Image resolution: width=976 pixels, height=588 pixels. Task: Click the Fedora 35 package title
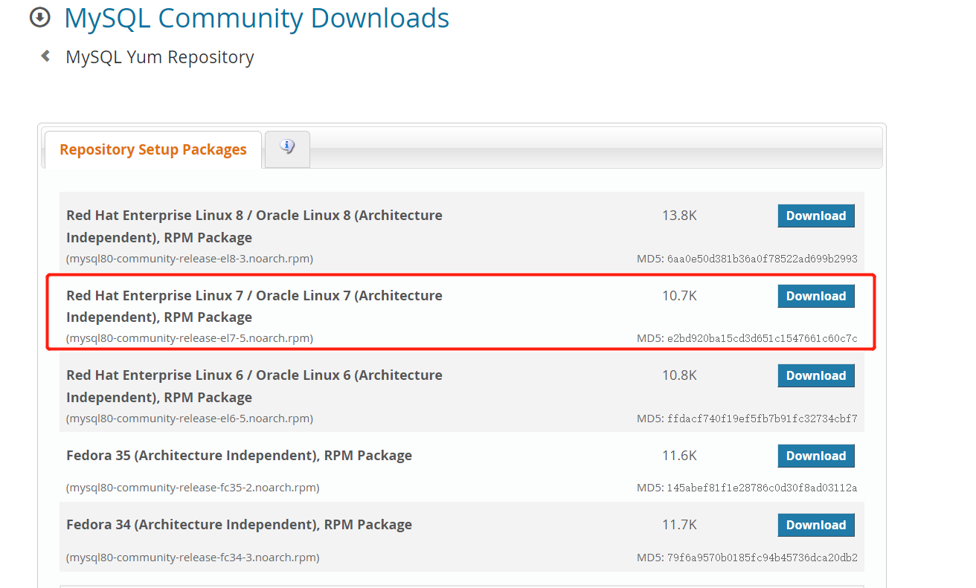click(x=239, y=456)
